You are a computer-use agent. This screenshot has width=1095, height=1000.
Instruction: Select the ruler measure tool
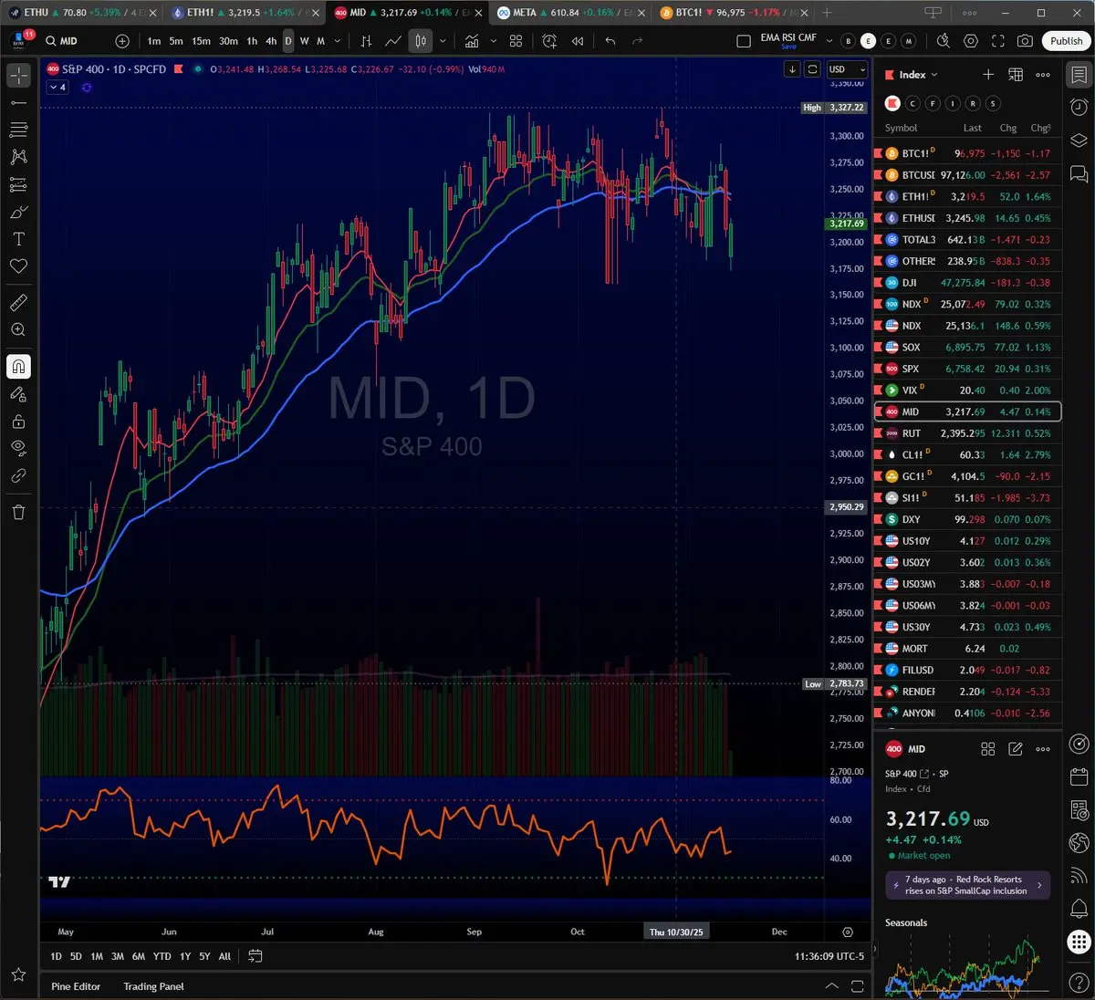click(x=18, y=302)
